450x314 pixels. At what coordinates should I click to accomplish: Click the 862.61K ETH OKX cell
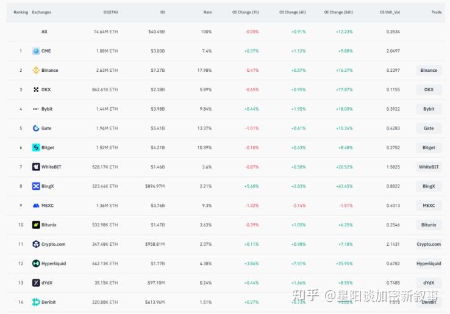pos(105,89)
